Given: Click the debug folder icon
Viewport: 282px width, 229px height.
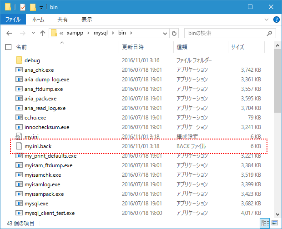Looking at the screenshot, I should coord(19,60).
